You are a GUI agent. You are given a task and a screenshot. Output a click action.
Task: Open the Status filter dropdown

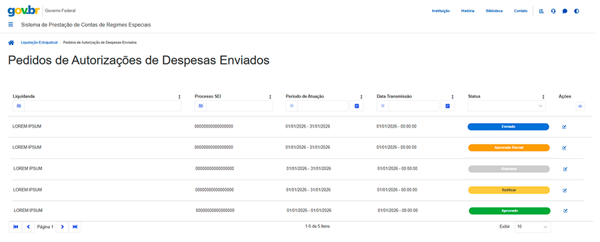507,106
